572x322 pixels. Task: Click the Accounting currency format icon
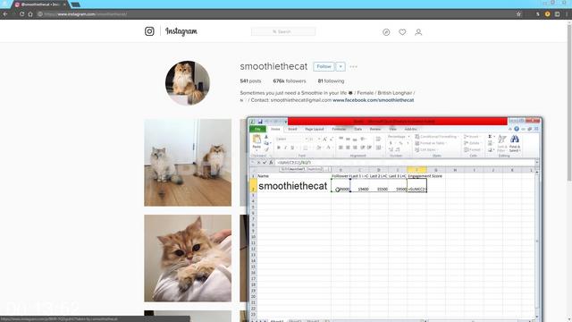tap(391, 143)
